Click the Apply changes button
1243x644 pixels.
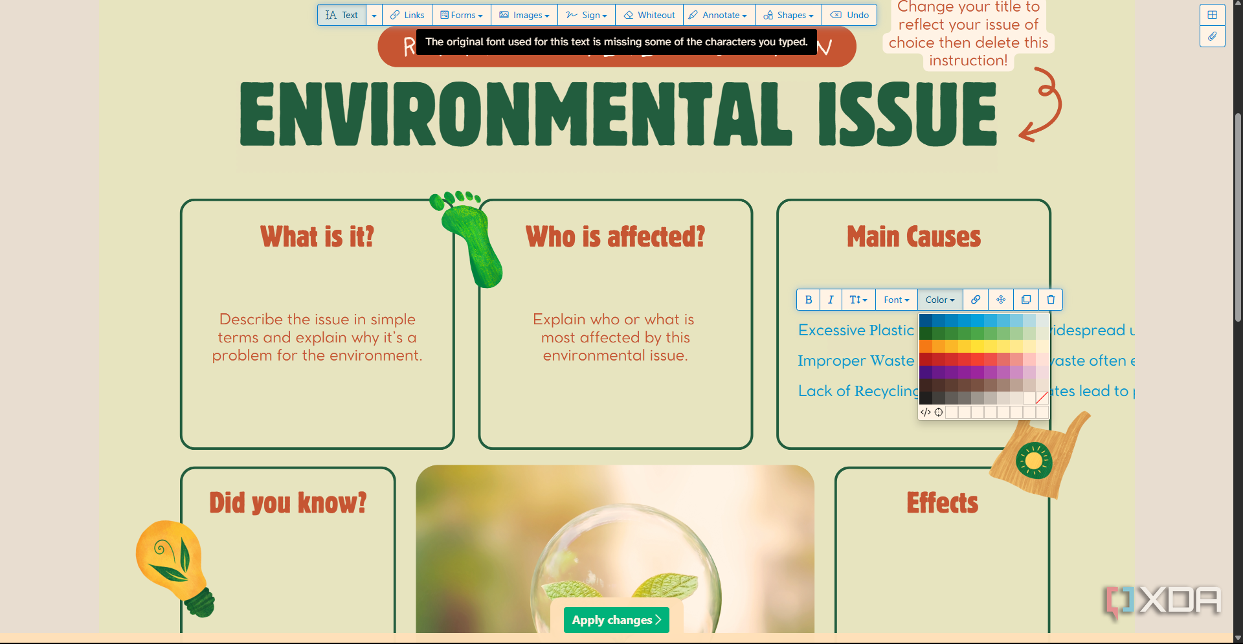click(x=616, y=620)
